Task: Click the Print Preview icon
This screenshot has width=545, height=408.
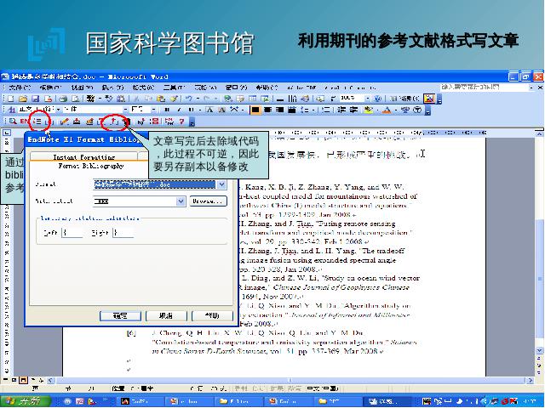Action: tap(75, 99)
